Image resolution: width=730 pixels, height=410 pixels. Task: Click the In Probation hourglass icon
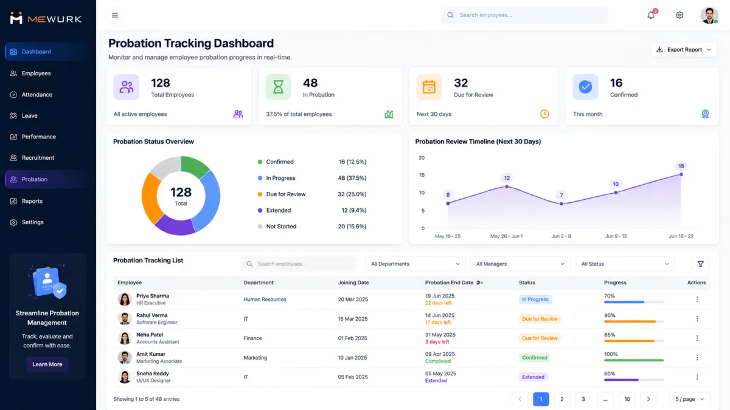pyautogui.click(x=278, y=87)
